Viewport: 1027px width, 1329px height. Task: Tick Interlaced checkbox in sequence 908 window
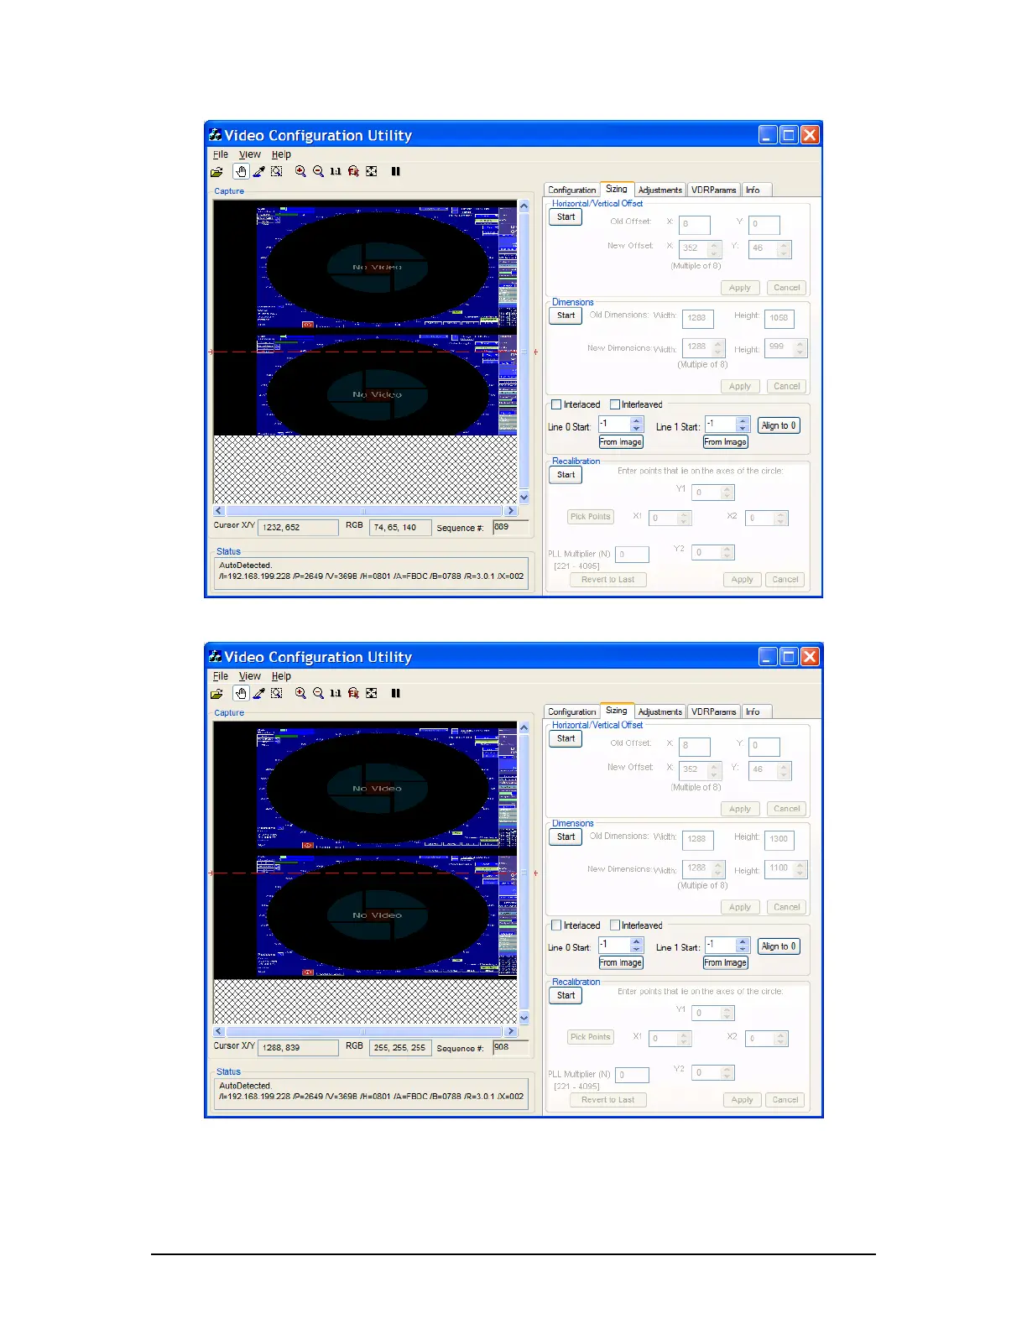pyautogui.click(x=555, y=925)
